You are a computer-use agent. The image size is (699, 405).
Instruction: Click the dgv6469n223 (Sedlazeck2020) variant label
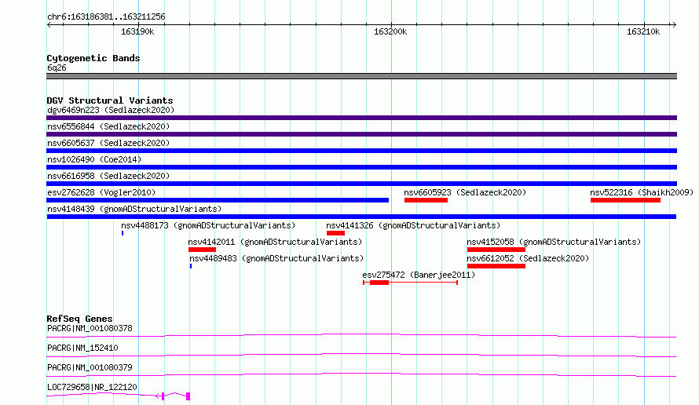pos(111,110)
